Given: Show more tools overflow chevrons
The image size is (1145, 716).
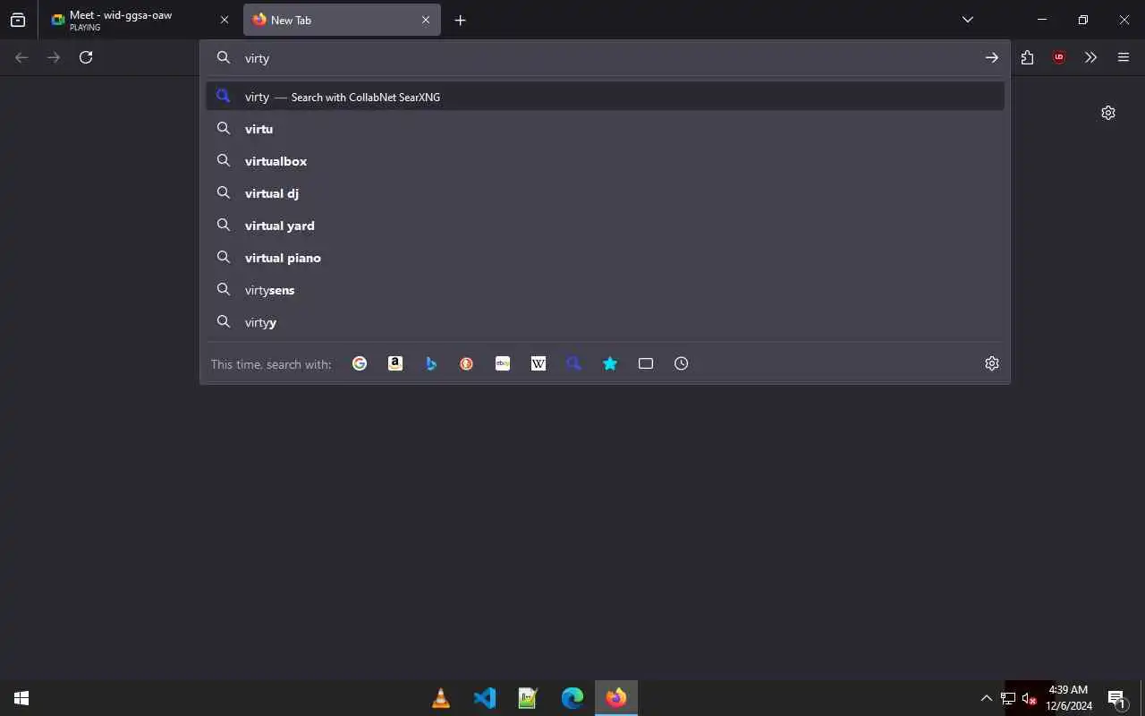Looking at the screenshot, I should pyautogui.click(x=1090, y=57).
